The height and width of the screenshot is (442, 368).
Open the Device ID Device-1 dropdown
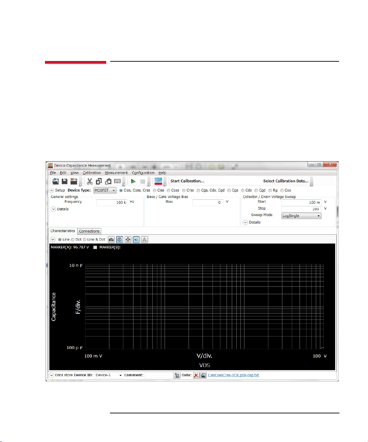point(109,375)
